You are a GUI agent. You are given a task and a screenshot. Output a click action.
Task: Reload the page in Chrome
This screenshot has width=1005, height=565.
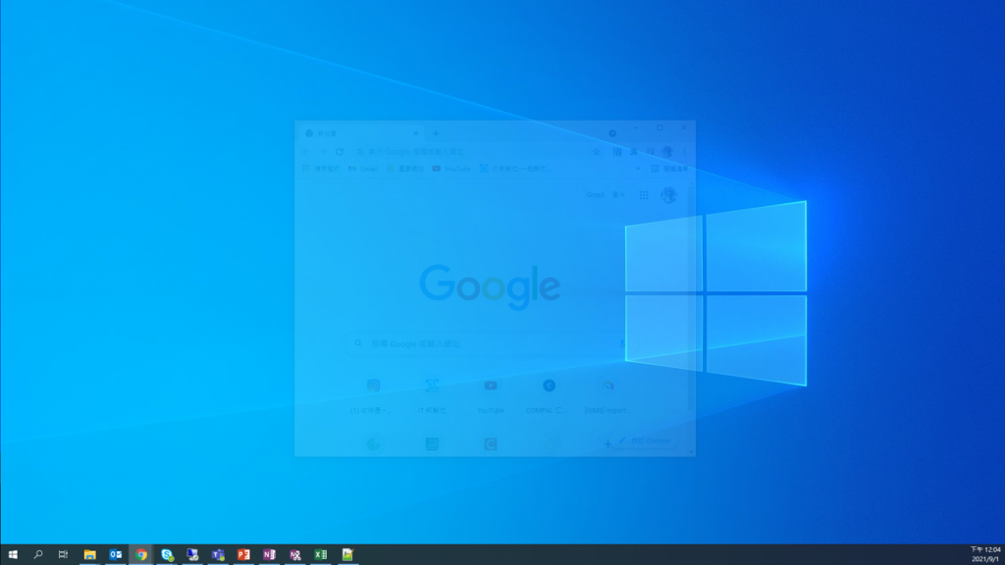click(339, 152)
